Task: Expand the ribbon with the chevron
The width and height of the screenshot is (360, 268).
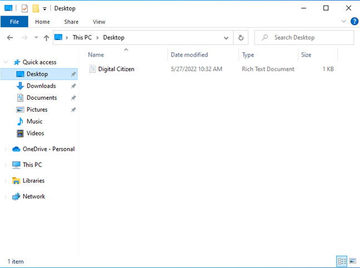Action: 343,22
